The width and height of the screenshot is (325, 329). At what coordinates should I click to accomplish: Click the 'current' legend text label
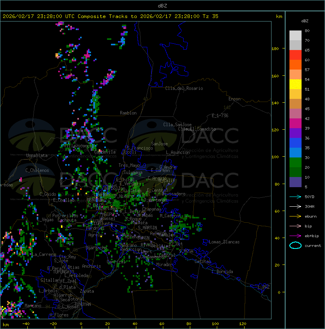point(313,245)
